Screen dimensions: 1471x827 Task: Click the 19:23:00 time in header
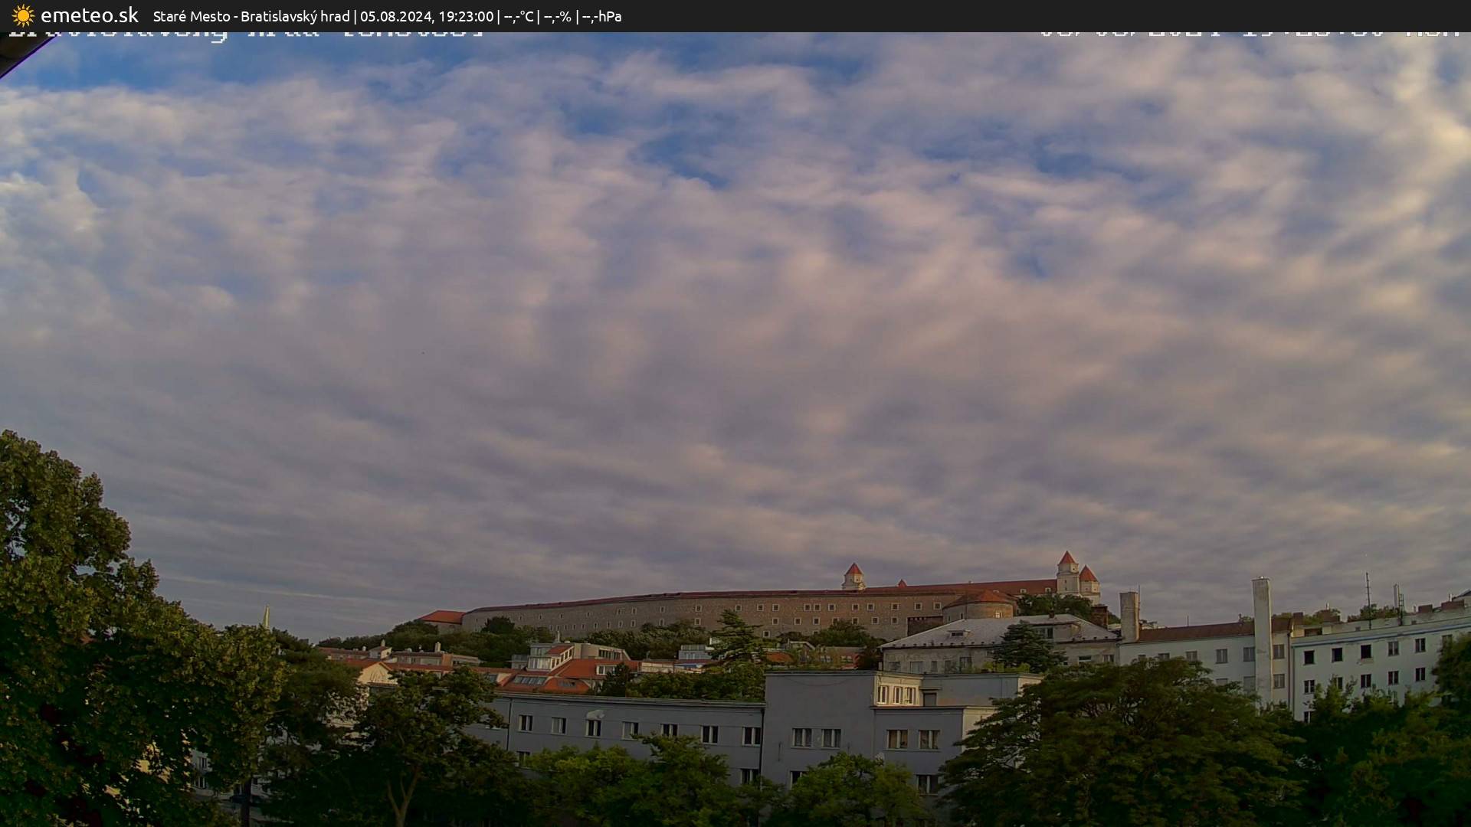[x=465, y=16]
